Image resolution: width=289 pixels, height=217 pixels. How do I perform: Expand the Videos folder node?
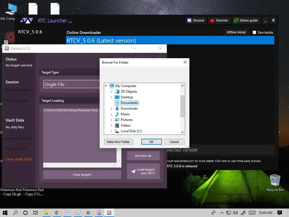pyautogui.click(x=111, y=125)
